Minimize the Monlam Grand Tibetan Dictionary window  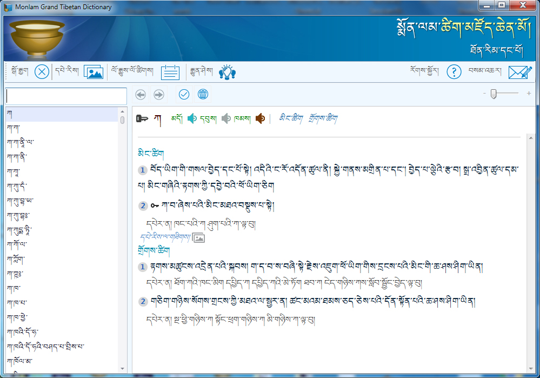click(x=487, y=5)
